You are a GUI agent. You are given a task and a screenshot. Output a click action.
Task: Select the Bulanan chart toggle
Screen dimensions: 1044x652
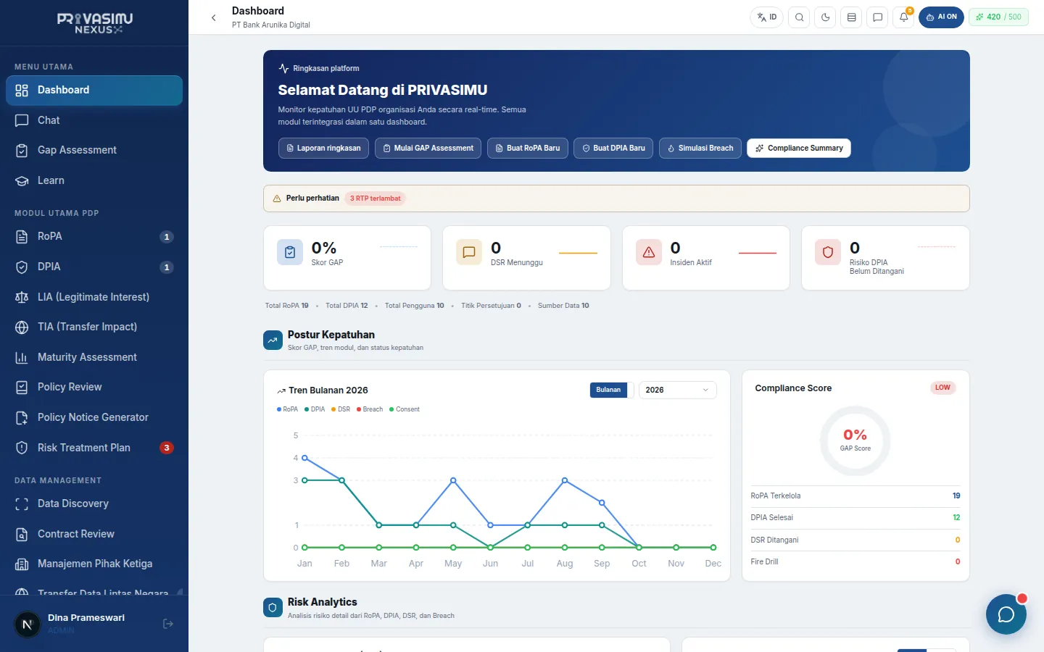click(x=608, y=390)
